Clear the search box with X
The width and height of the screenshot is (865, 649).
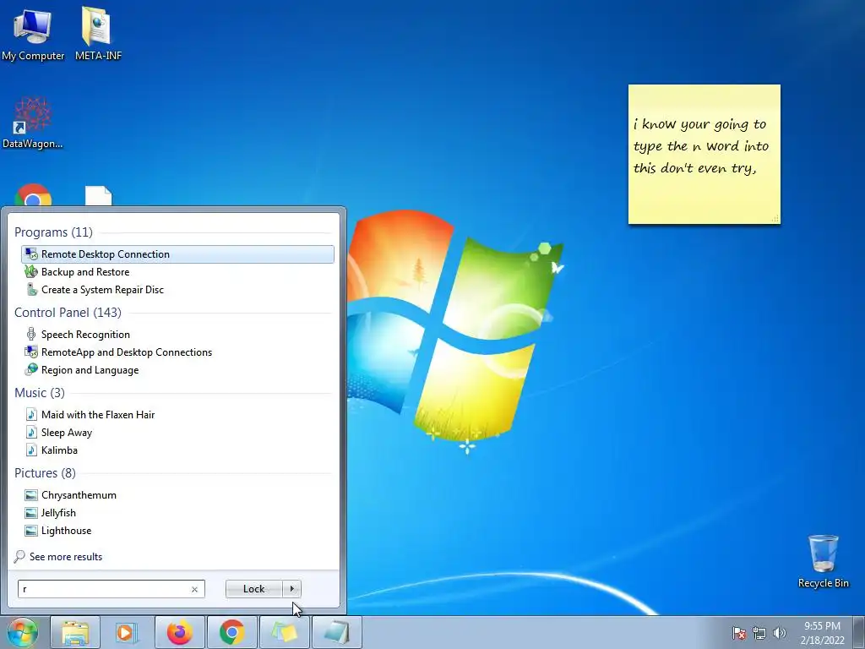pyautogui.click(x=194, y=589)
